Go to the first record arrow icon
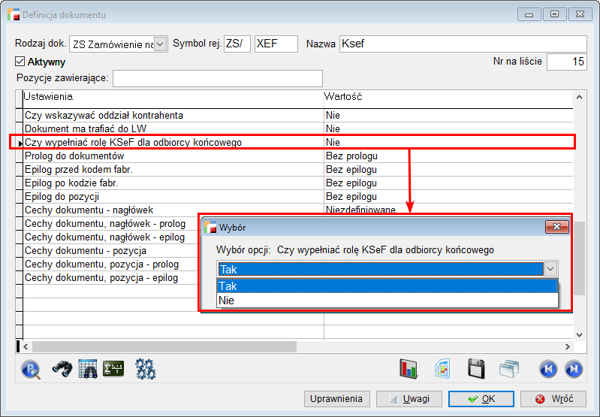Image resolution: width=600 pixels, height=417 pixels. tap(547, 369)
